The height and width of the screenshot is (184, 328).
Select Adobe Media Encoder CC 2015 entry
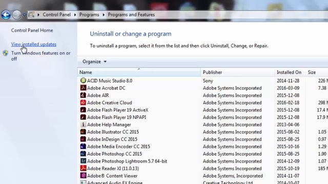(x=118, y=147)
